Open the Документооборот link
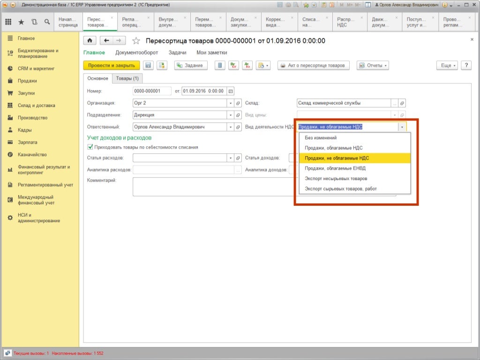The width and height of the screenshot is (480, 360). tap(136, 53)
